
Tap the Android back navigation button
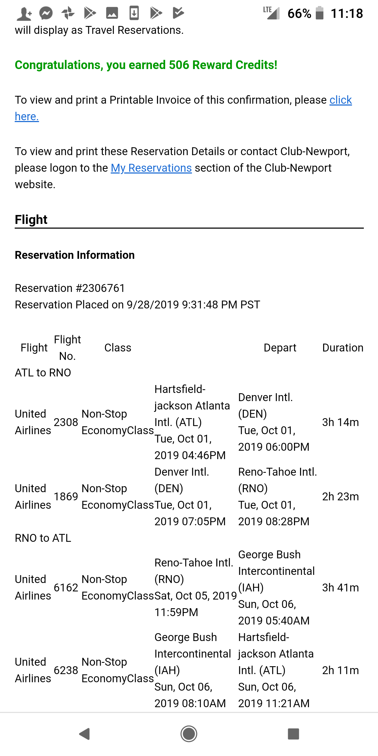click(x=85, y=734)
